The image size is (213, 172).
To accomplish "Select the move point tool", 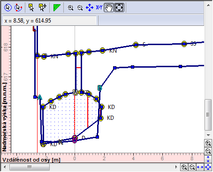I will [43, 8].
